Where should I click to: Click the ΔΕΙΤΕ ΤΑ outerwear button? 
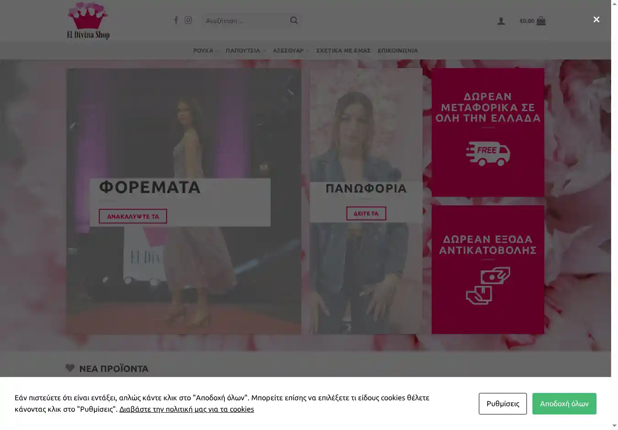click(x=366, y=214)
